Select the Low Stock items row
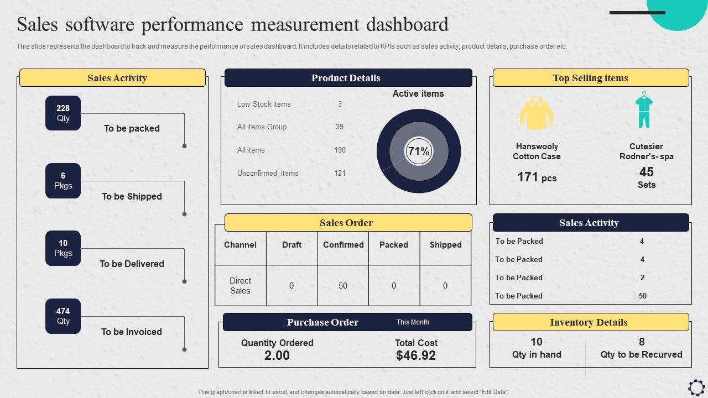This screenshot has height=398, width=708. coord(291,104)
